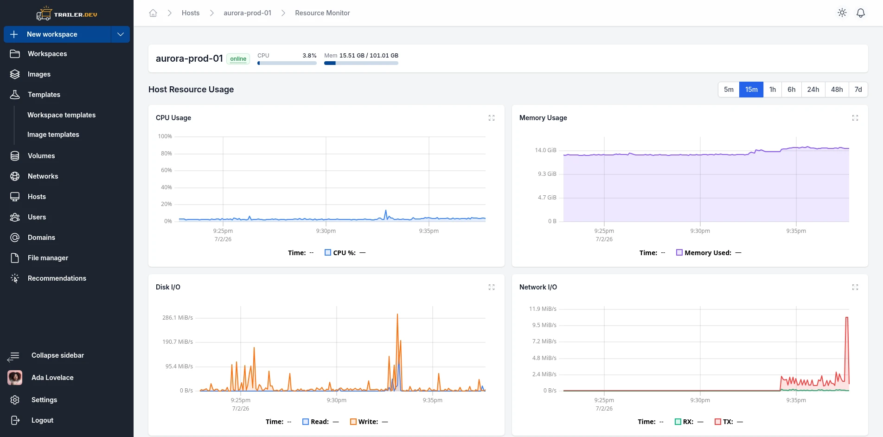Click the Collapse sidebar icon
Viewport: 883px width, 437px height.
(x=13, y=356)
